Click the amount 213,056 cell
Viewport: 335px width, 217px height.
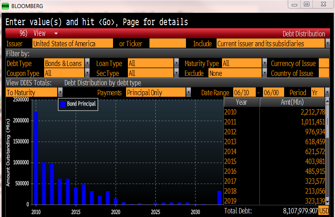pos(315,191)
